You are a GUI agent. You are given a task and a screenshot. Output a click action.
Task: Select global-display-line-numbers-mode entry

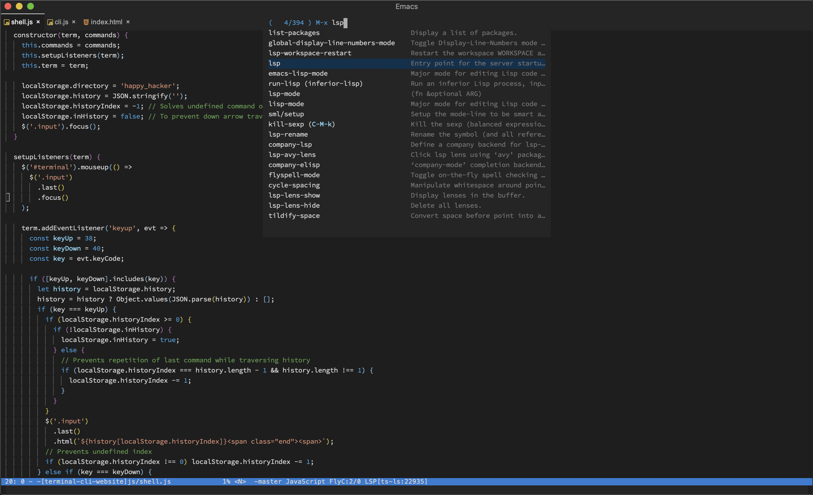coord(331,43)
